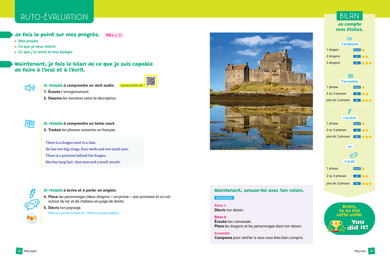390x260 pixels.
Task: Click the green arrow marker beside Je fais le point
Action: [6, 35]
